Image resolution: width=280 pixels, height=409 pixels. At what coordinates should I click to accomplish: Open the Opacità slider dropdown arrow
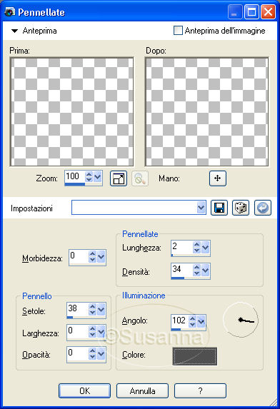(101, 354)
